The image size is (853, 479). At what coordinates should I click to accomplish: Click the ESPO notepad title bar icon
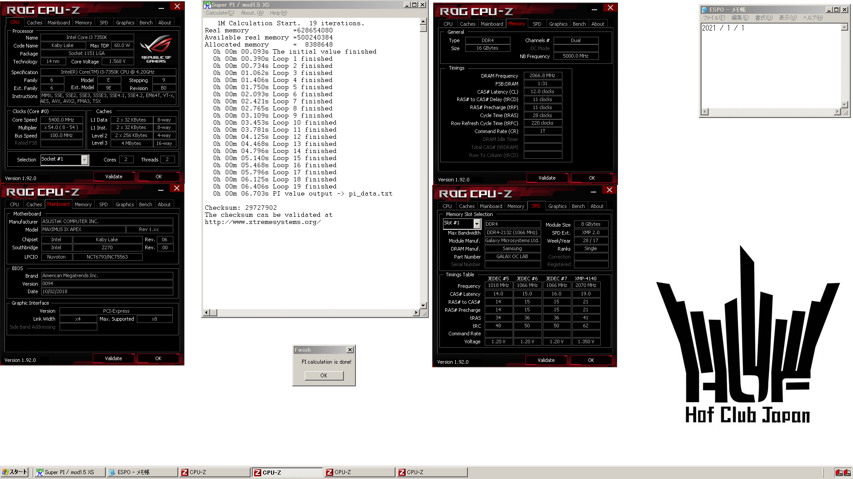[x=704, y=10]
